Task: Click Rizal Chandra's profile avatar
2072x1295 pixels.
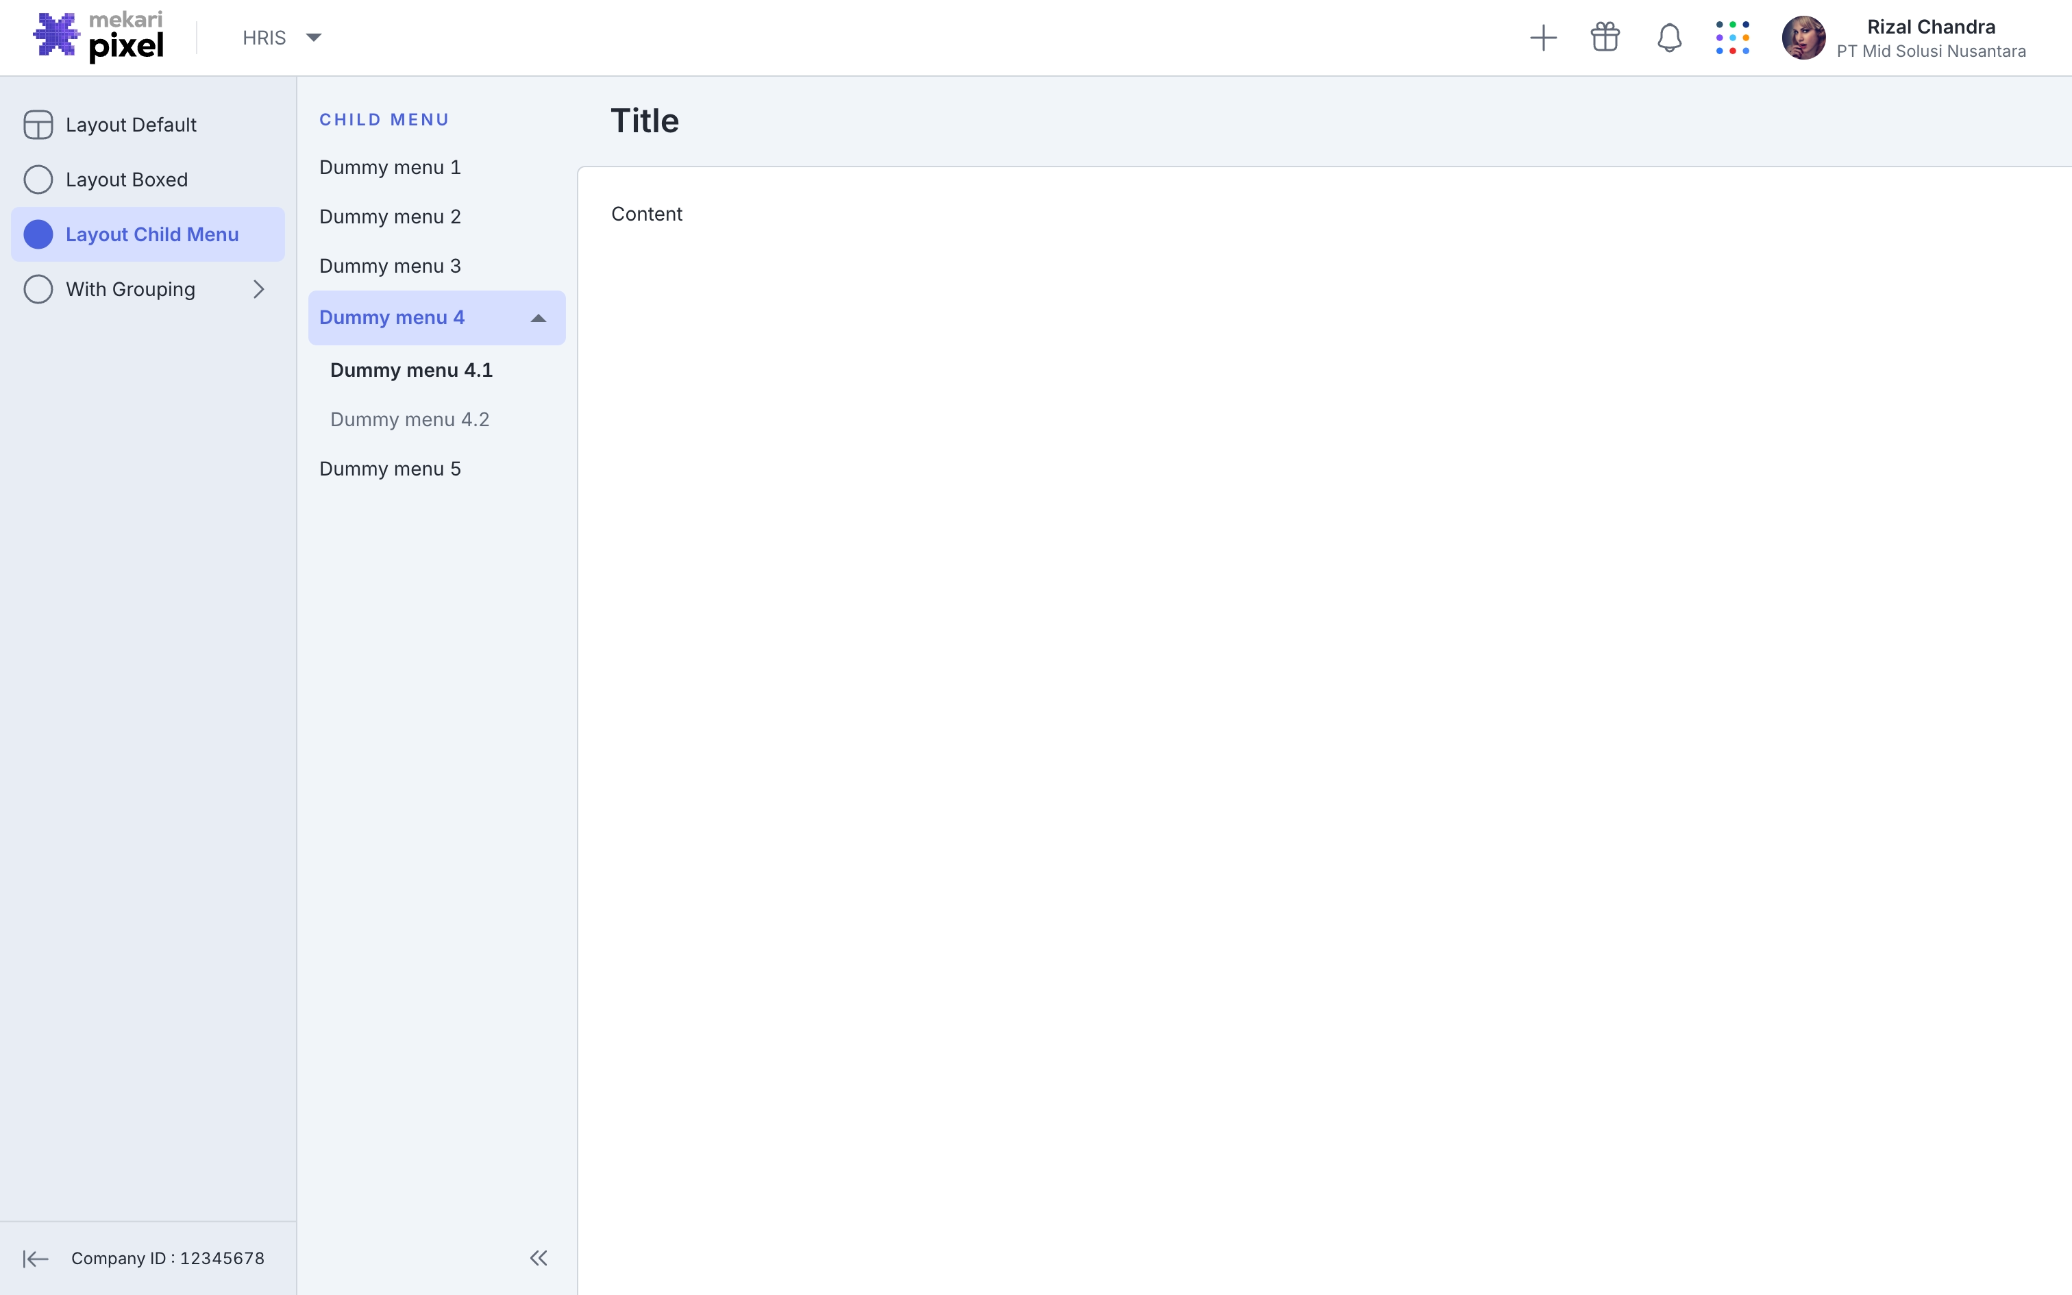Action: 1803,38
